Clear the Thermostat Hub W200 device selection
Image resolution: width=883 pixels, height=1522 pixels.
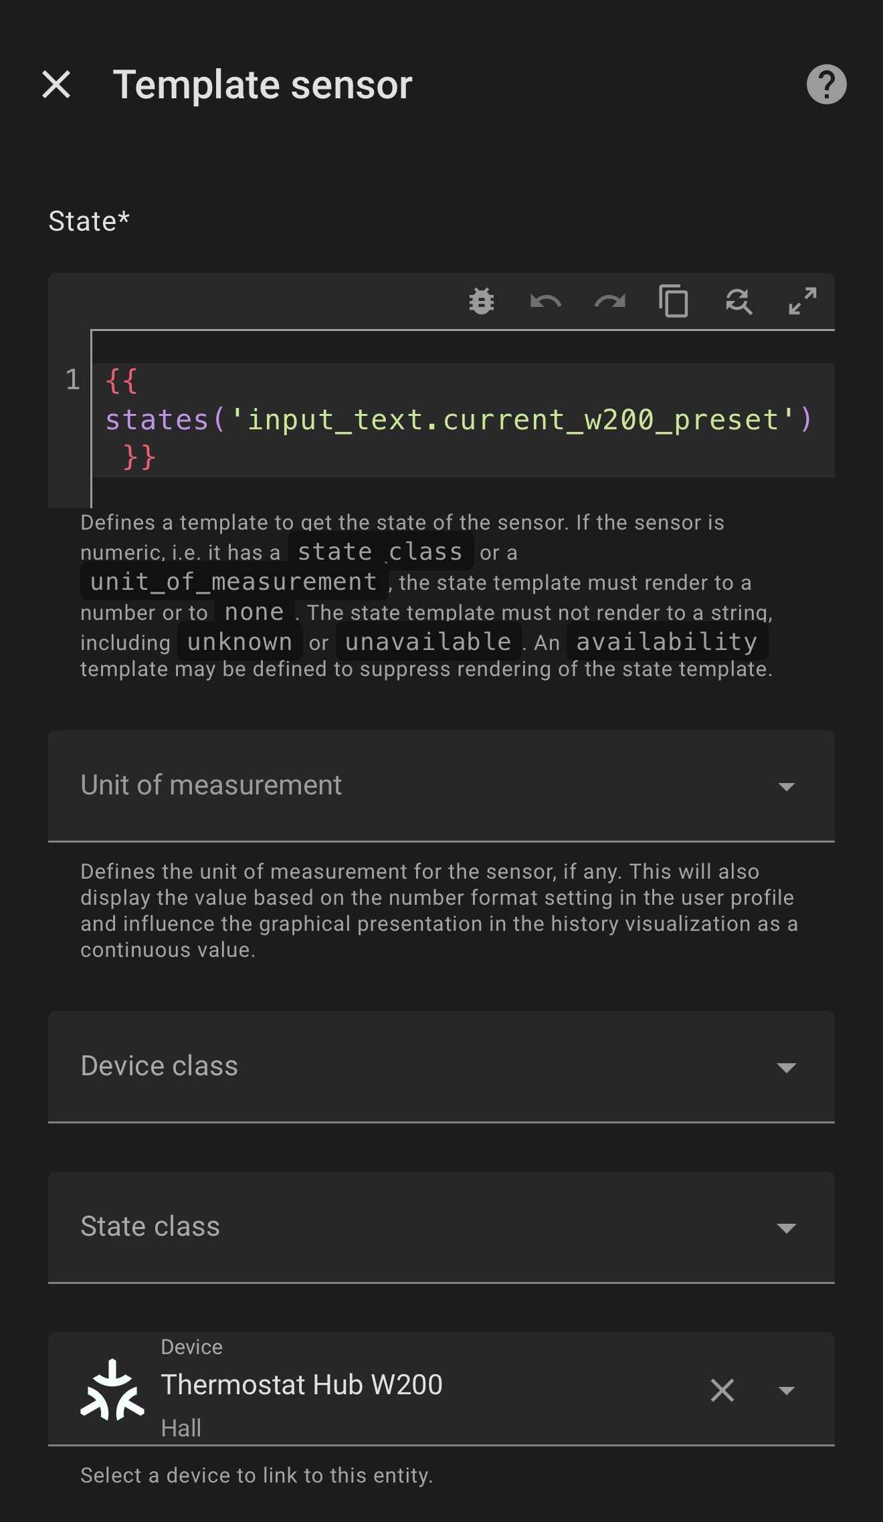point(722,1390)
